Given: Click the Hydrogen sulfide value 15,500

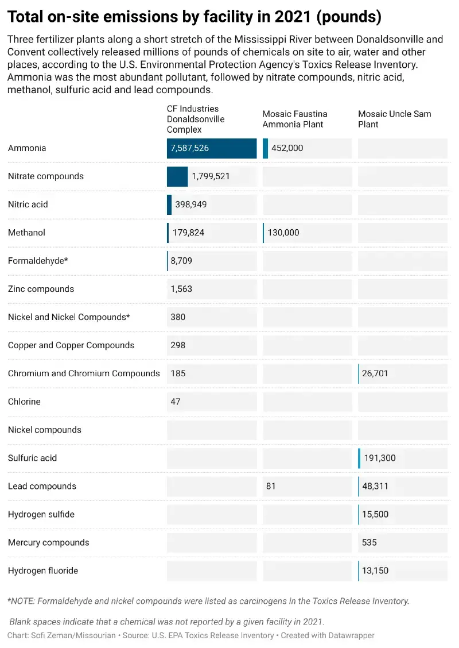Looking at the screenshot, I should point(375,515).
